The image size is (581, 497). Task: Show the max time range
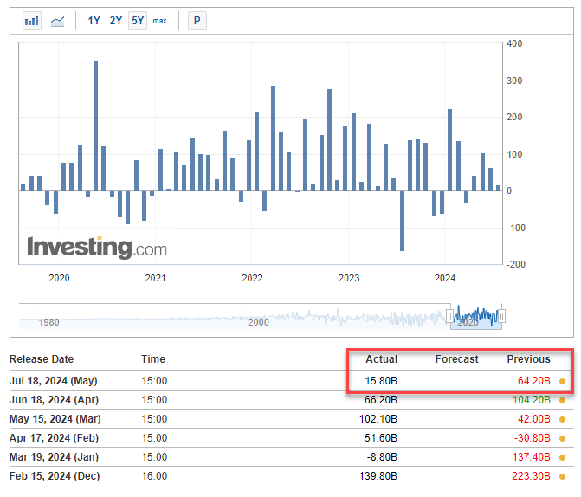tap(159, 20)
